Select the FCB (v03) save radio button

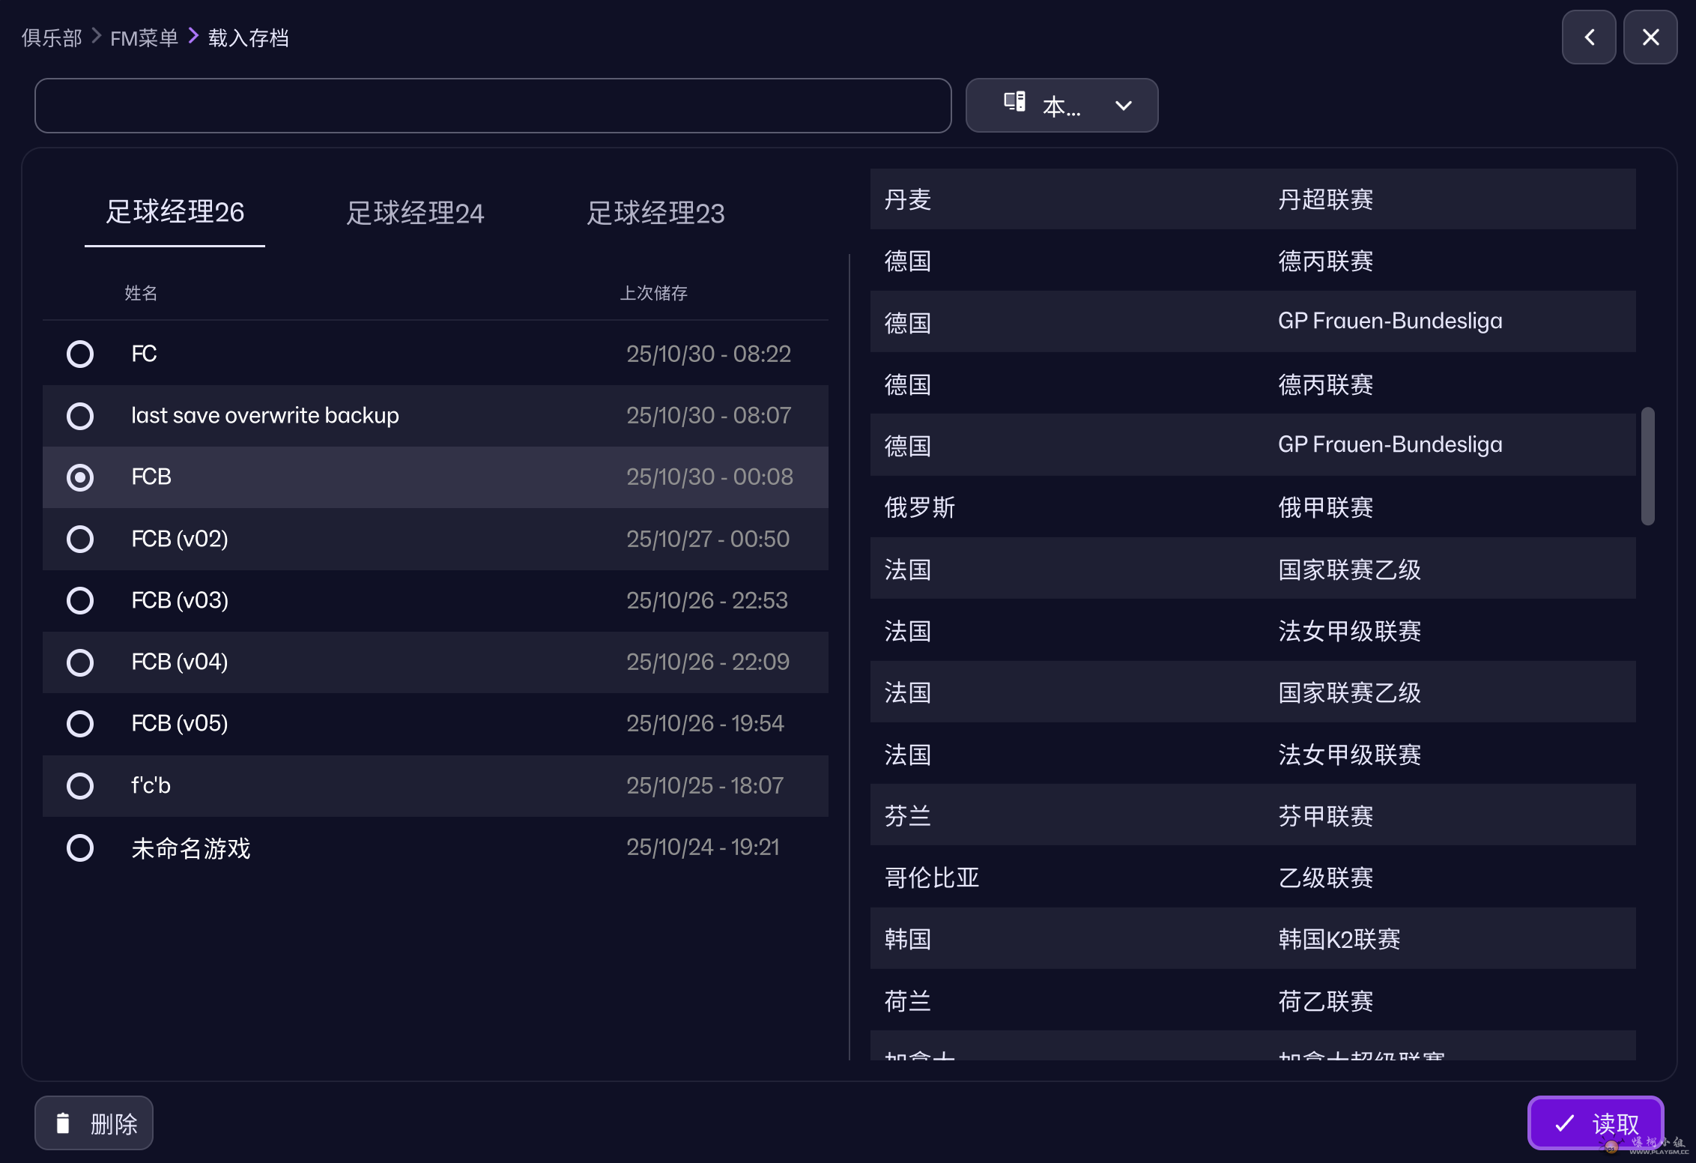[x=80, y=600]
